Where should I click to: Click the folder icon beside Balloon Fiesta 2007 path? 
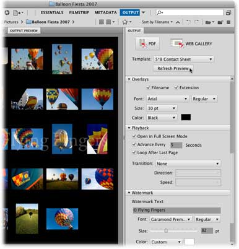(28, 22)
